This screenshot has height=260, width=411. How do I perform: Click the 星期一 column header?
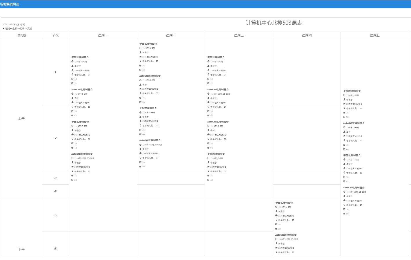[103, 35]
